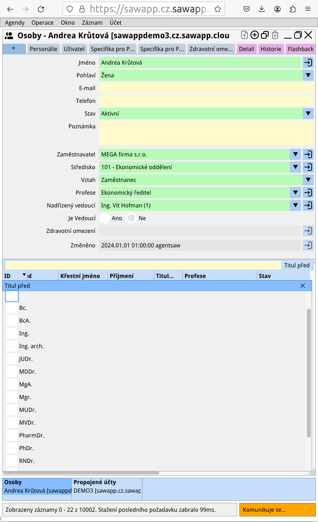Close the Titul před filter popup
The width and height of the screenshot is (318, 522).
click(303, 286)
